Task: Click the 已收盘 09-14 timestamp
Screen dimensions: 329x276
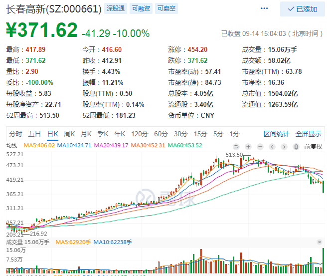Action: [x=272, y=33]
